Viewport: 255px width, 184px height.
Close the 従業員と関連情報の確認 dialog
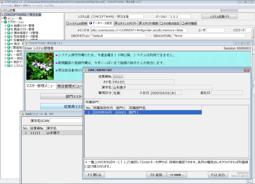tap(247, 70)
